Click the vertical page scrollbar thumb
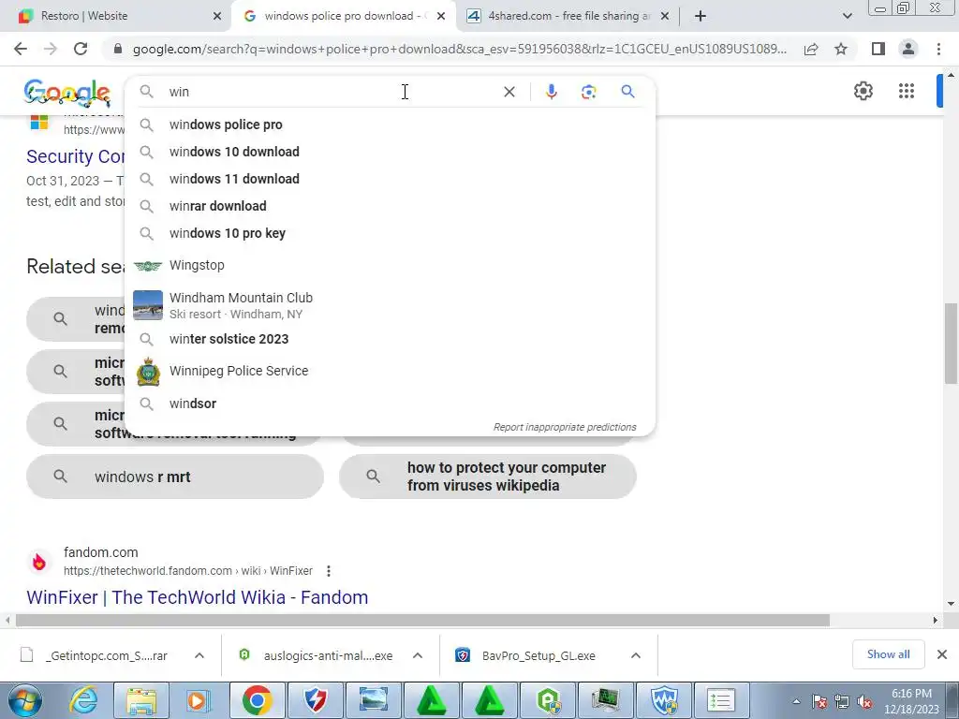This screenshot has width=959, height=719. [x=951, y=344]
